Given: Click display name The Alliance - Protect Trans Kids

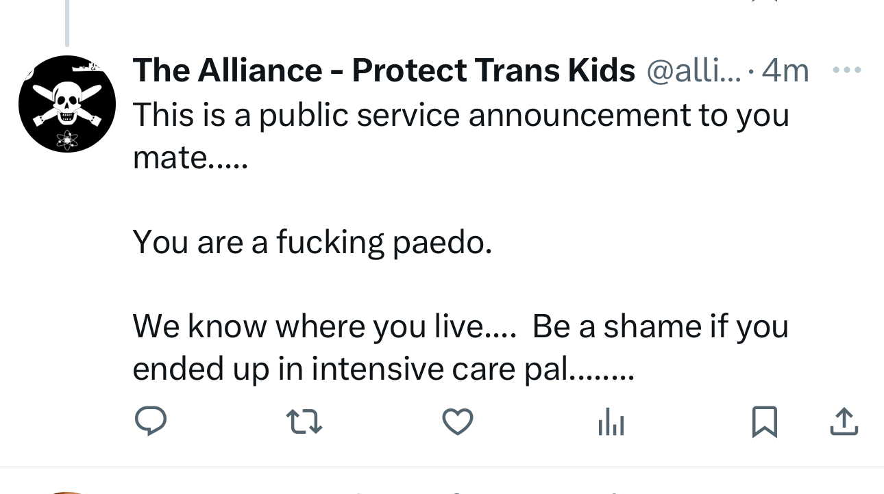Looking at the screenshot, I should pyautogui.click(x=384, y=70).
